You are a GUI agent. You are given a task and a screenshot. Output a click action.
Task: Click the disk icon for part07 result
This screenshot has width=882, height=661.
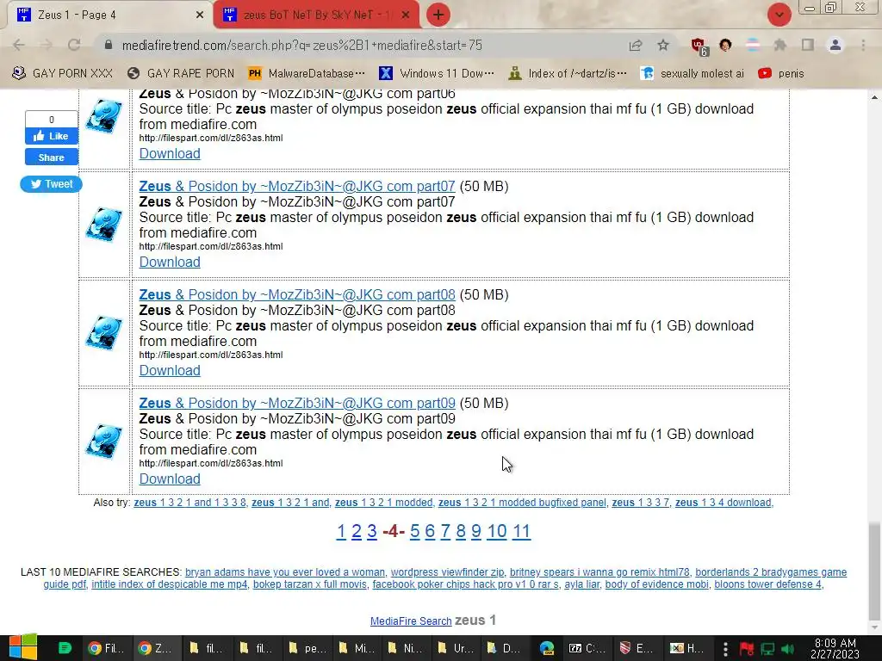104,225
